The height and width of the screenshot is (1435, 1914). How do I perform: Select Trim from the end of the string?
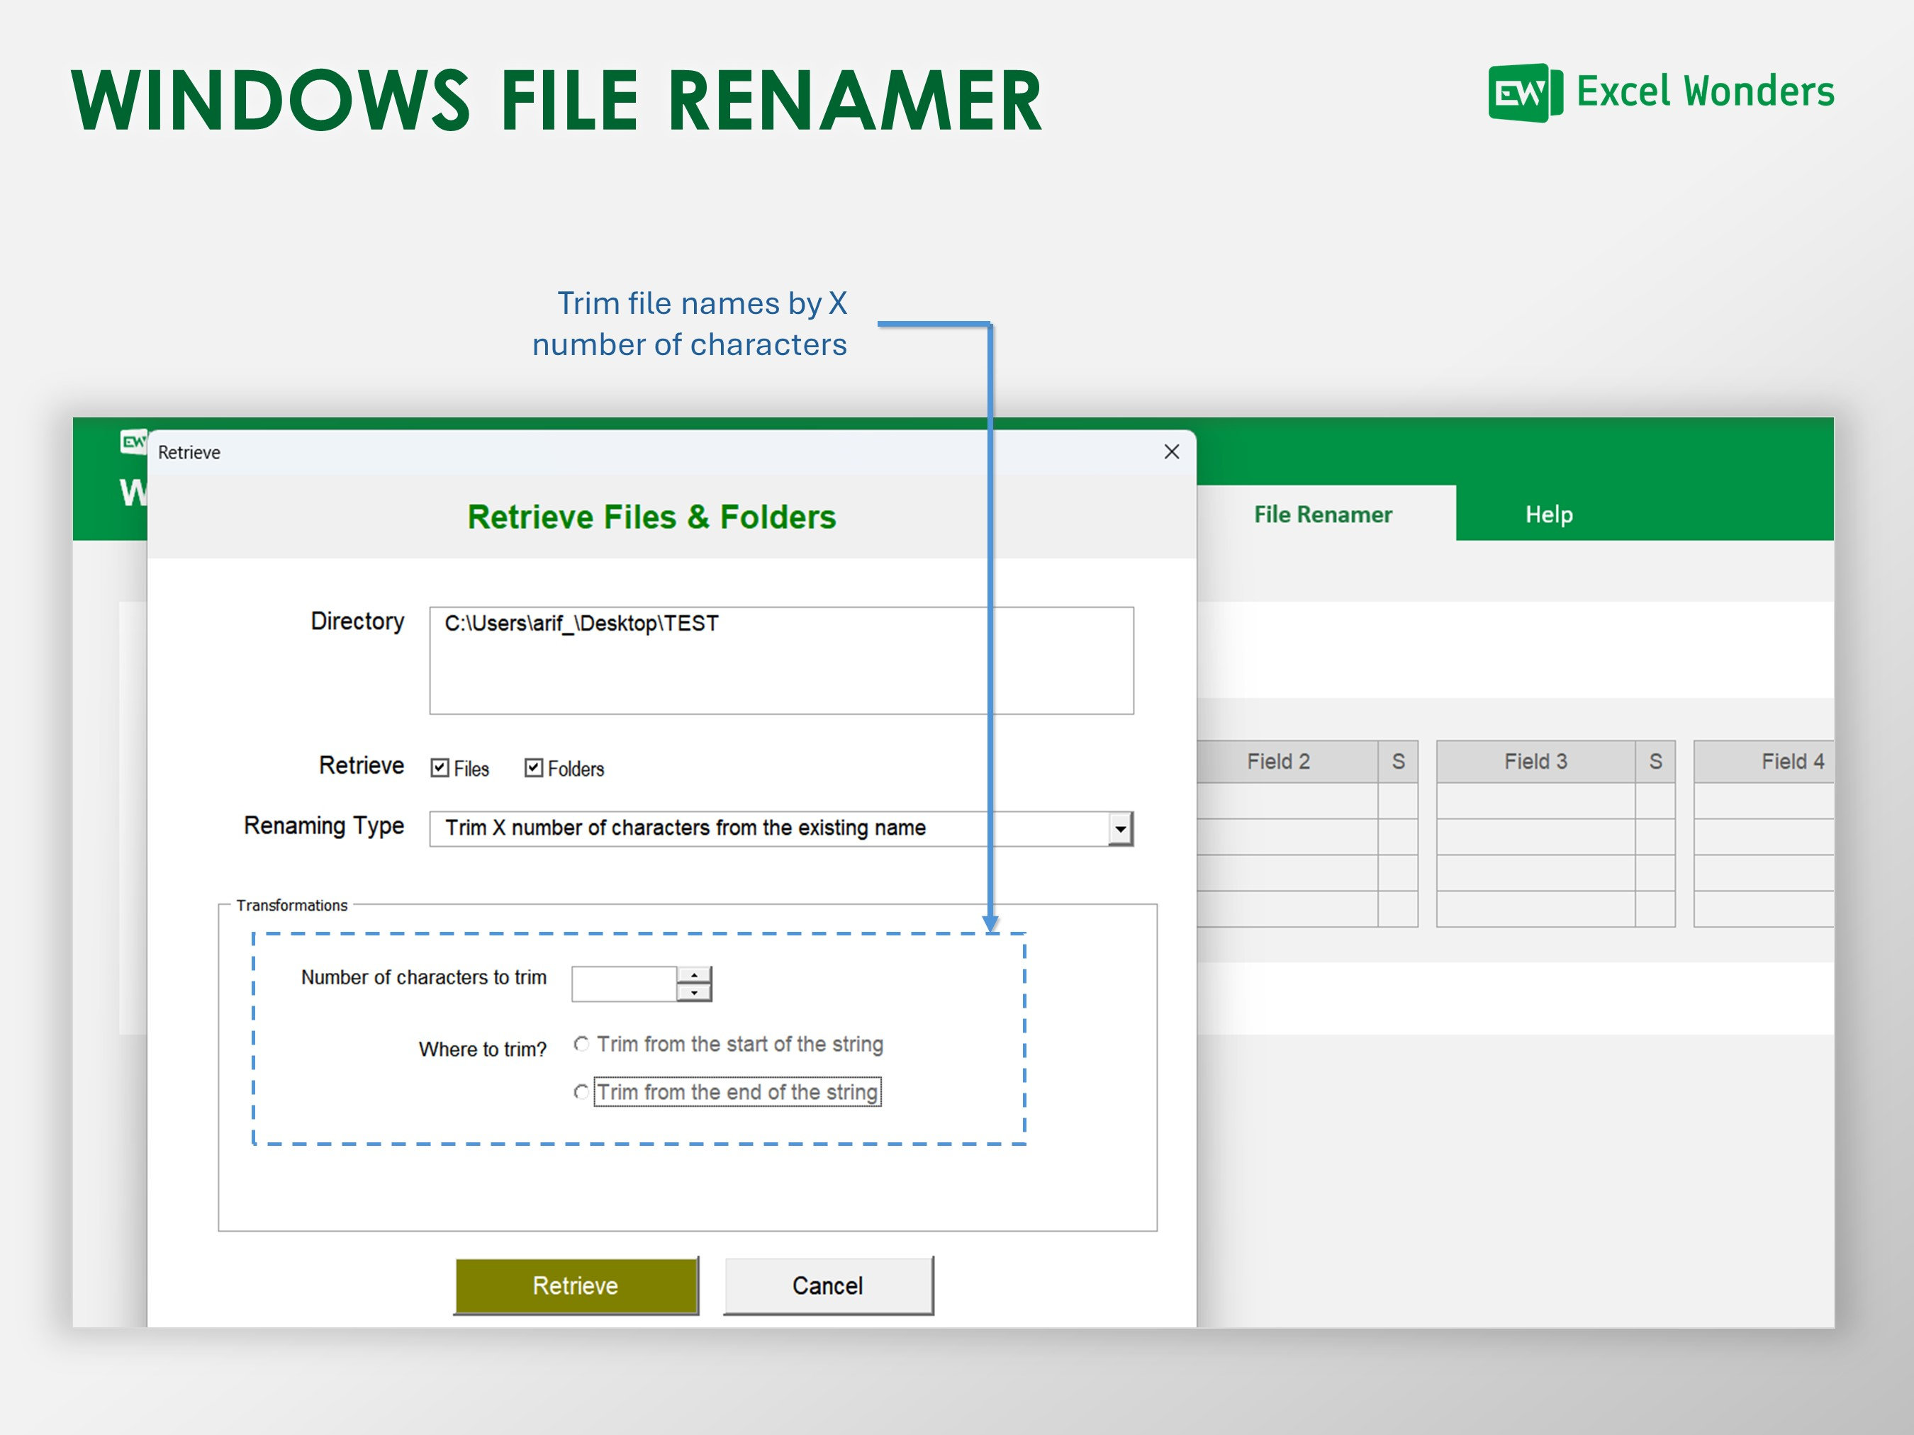[581, 1093]
